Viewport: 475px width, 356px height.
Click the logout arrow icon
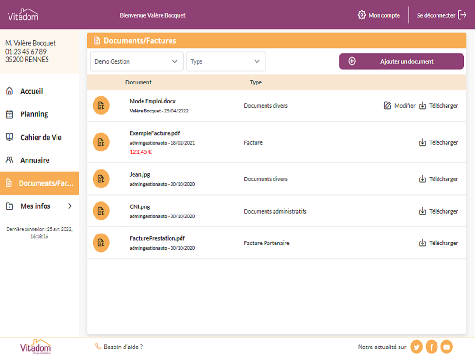pos(462,15)
